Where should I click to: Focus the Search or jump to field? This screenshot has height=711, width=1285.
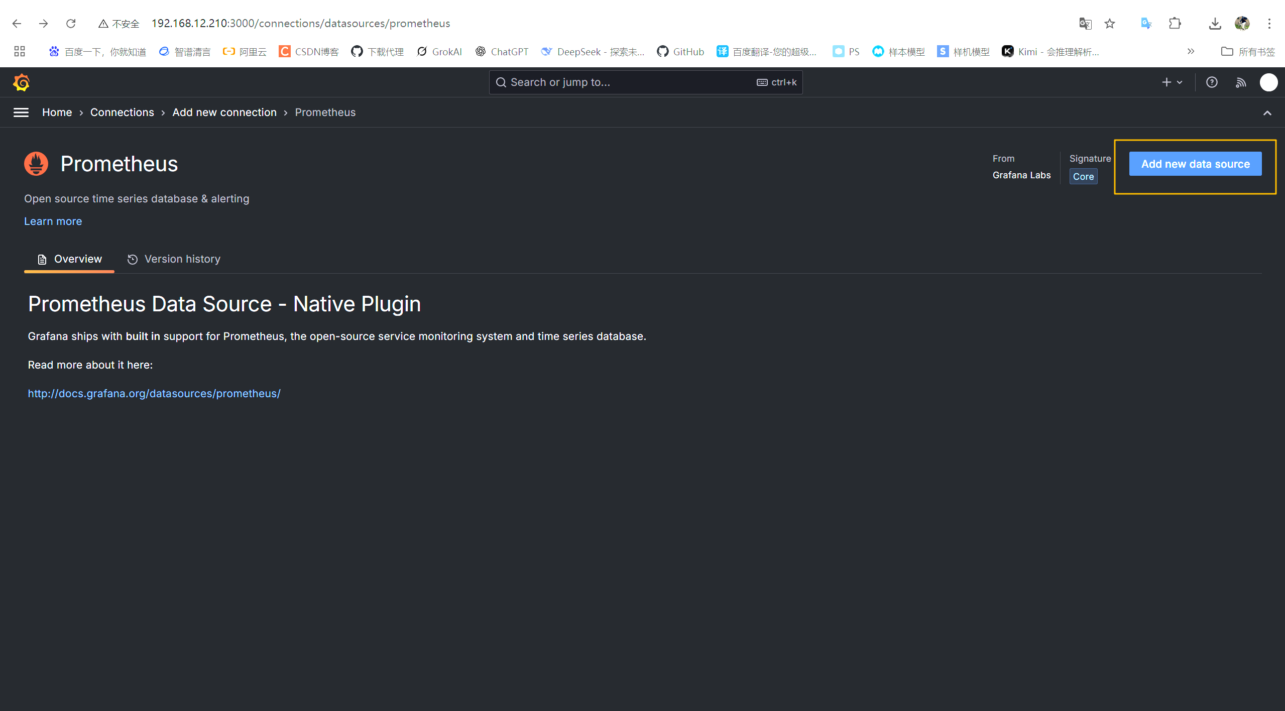pos(646,82)
